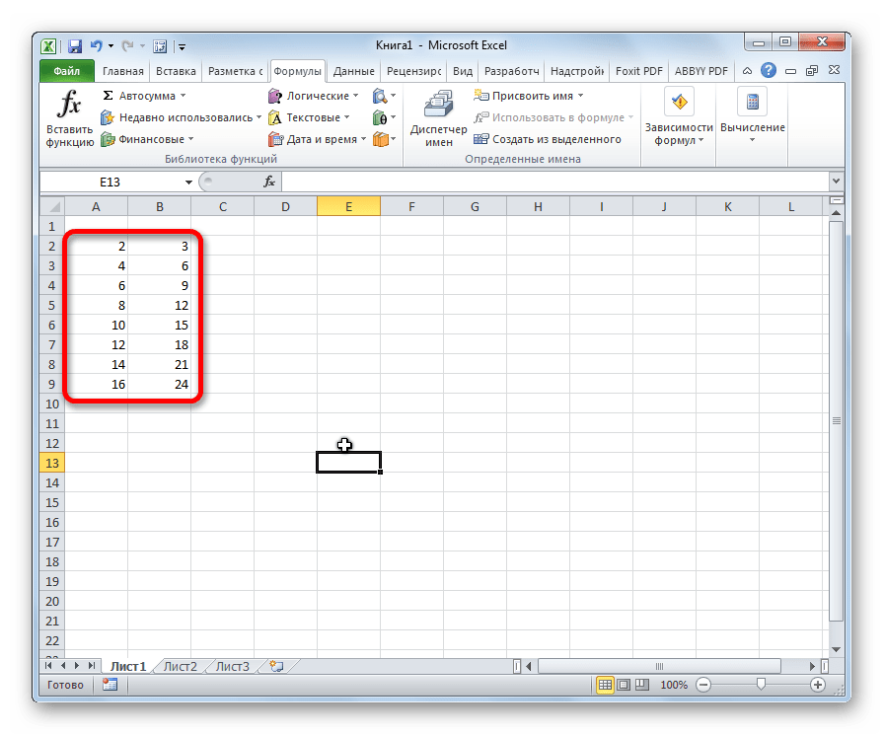Click the green Файл button
The image size is (884, 735).
point(66,71)
